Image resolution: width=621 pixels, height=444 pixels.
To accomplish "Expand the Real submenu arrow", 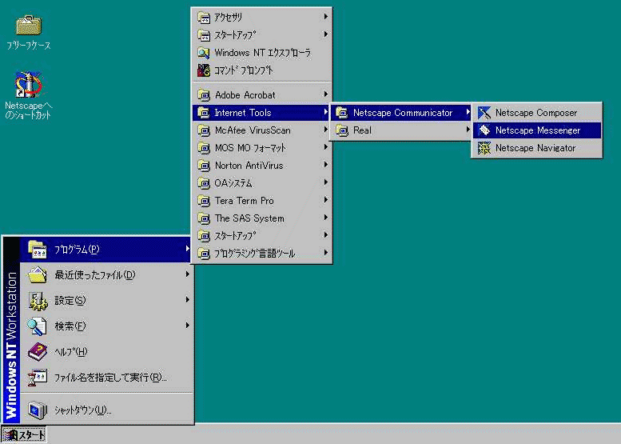I will coord(468,130).
